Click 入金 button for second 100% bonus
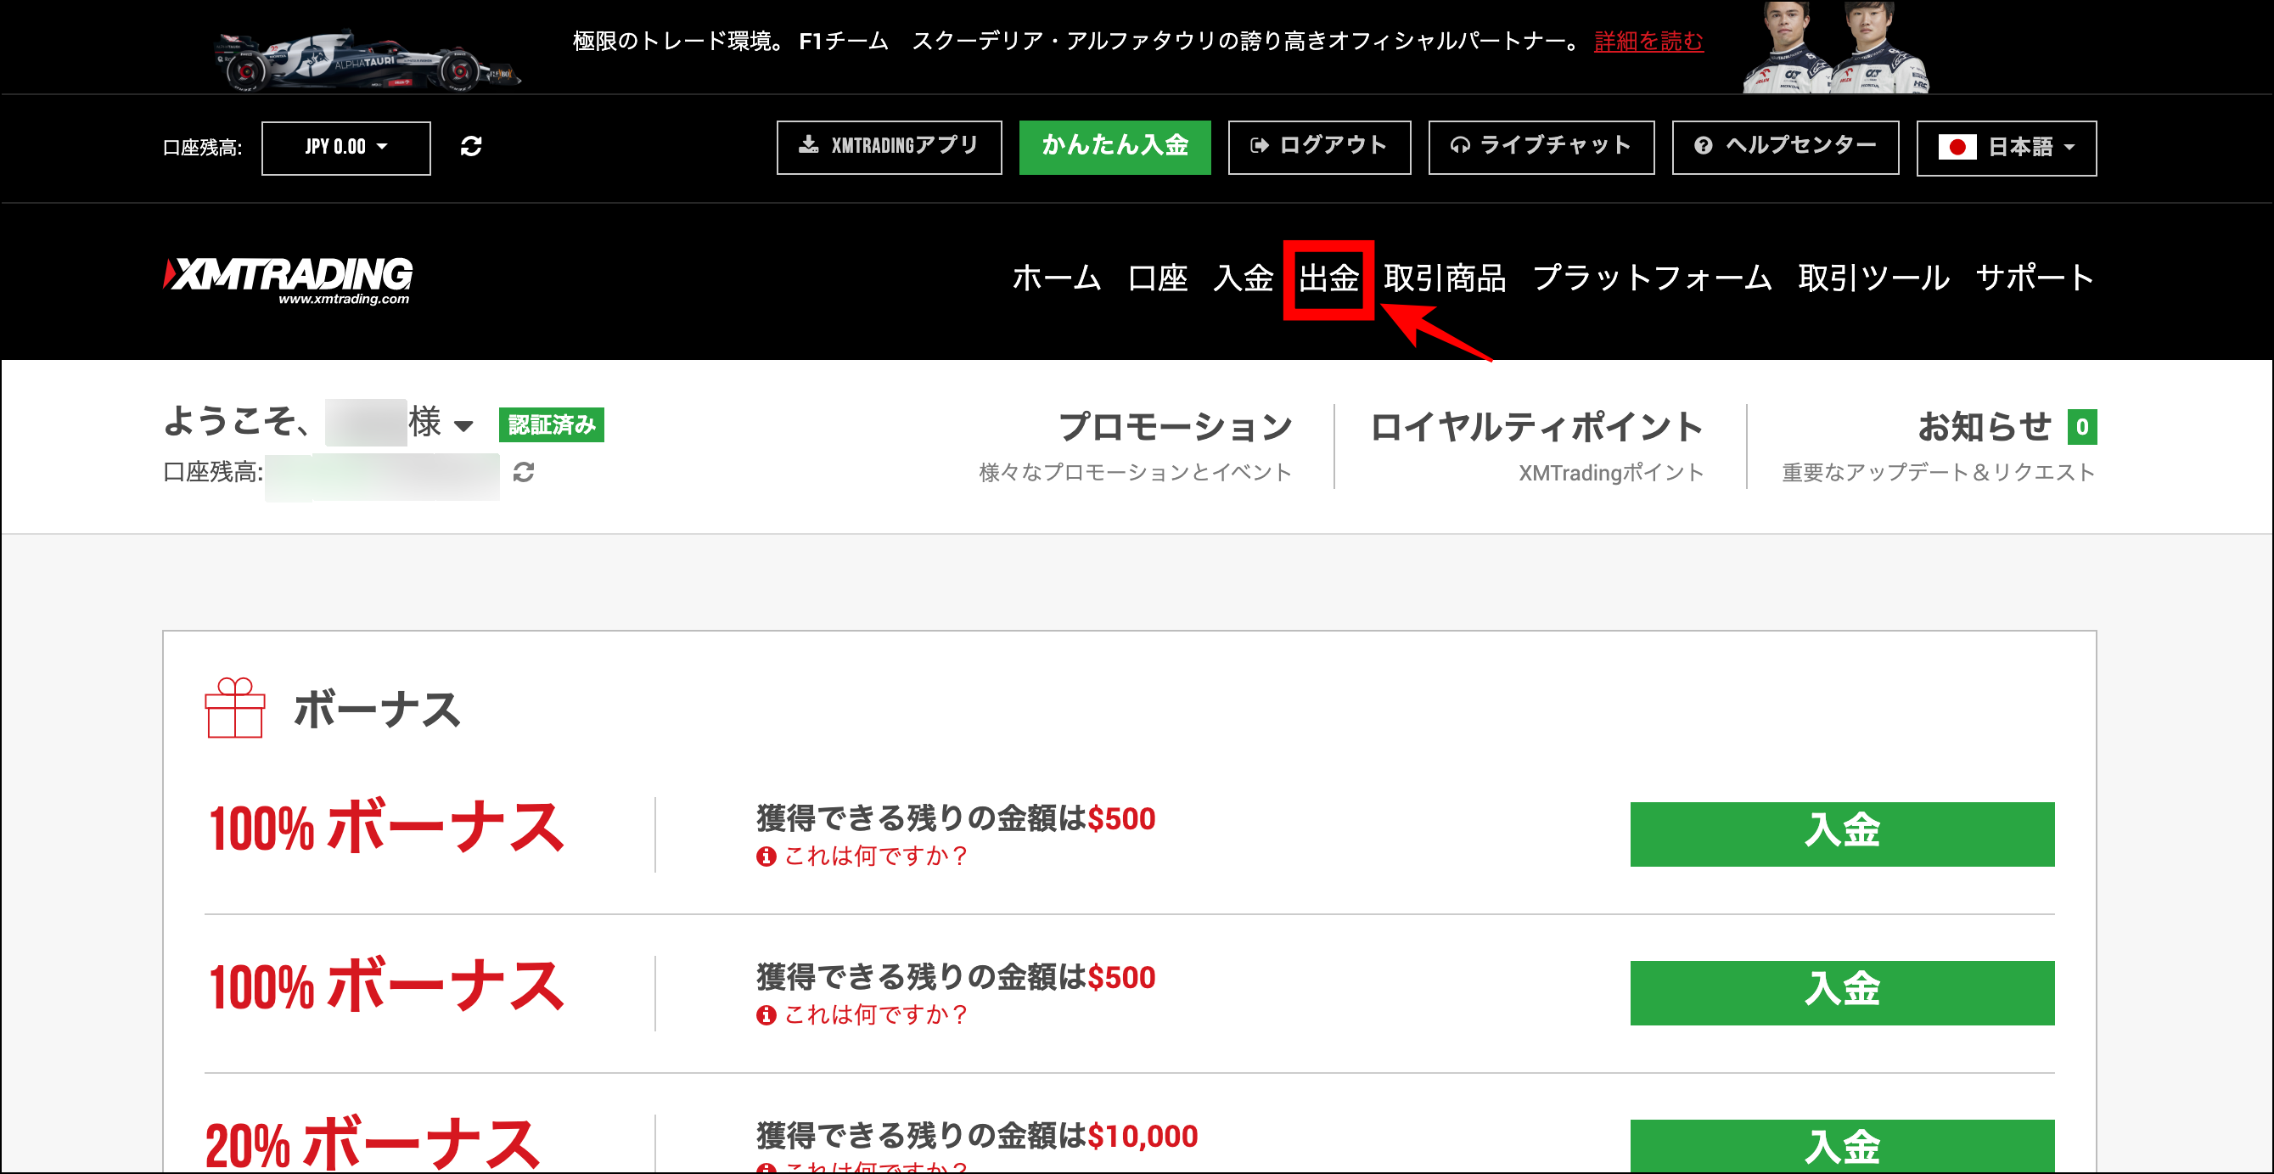2274x1174 pixels. pyautogui.click(x=1841, y=993)
